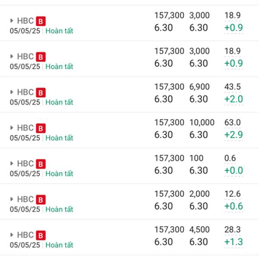The image size is (259, 259).
Task: Select the +0.0 profit value
Action: [234, 171]
